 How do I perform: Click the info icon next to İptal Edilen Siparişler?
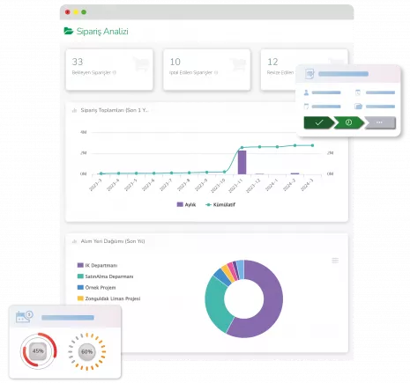coord(216,72)
